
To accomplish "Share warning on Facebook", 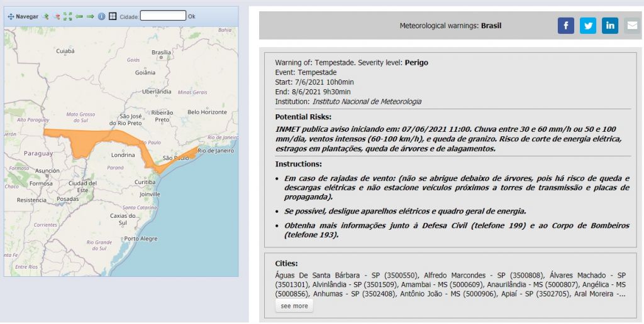I will point(565,25).
